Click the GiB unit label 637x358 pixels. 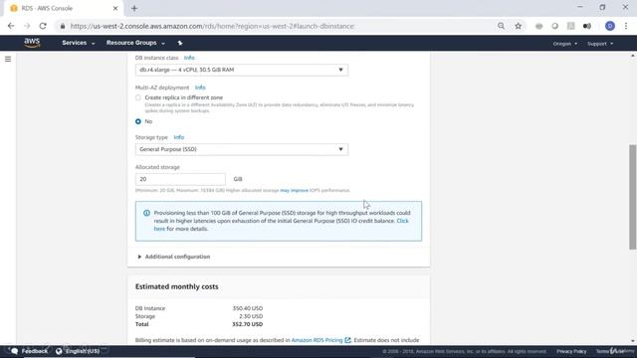(x=238, y=179)
